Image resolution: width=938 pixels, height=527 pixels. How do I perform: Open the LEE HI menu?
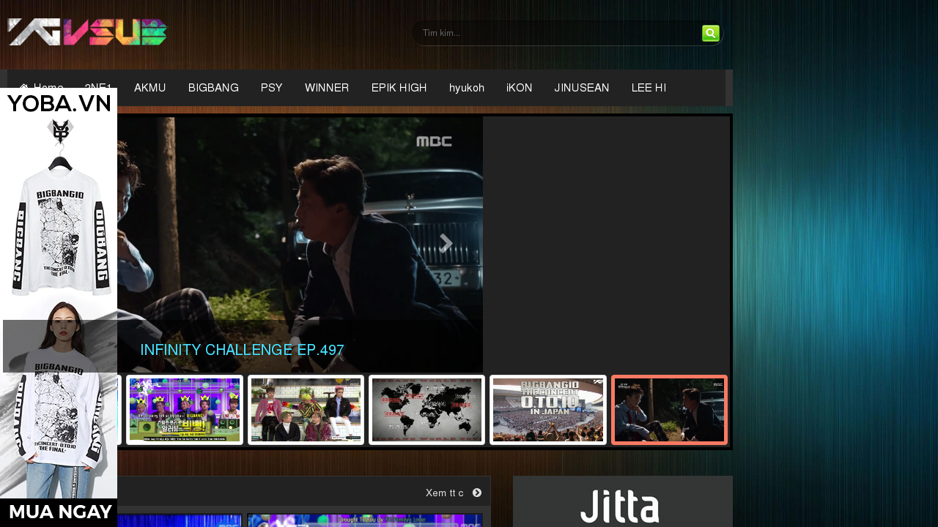click(x=649, y=88)
